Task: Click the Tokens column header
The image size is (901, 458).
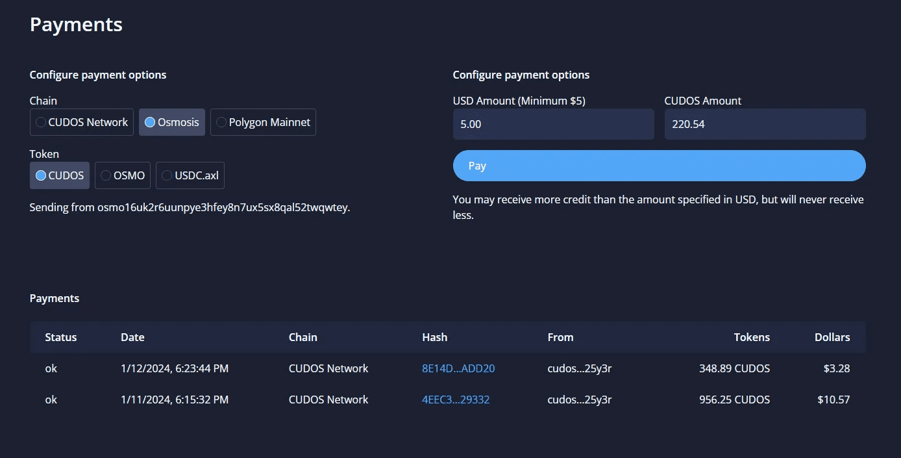Action: coord(752,337)
